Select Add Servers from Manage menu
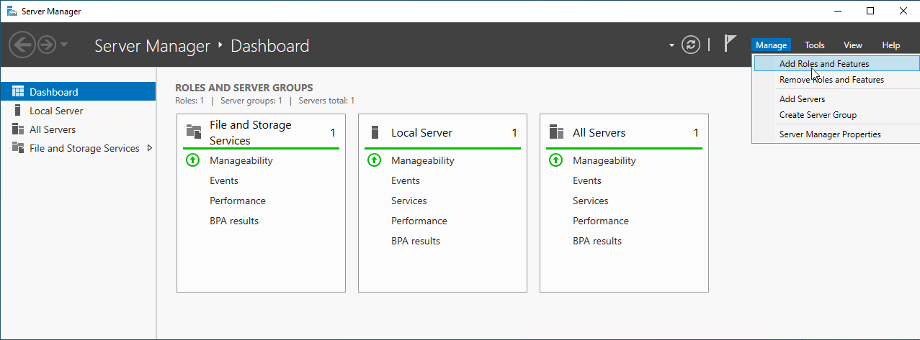The width and height of the screenshot is (920, 340). click(836, 99)
